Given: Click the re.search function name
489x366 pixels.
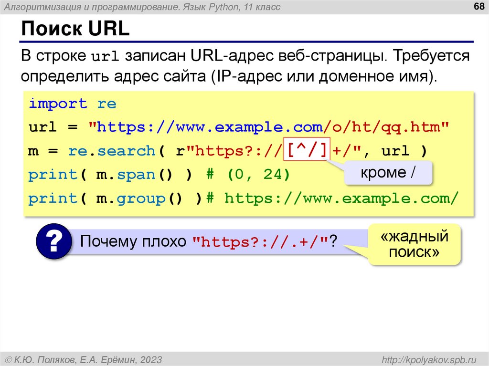Looking at the screenshot, I should click(111, 151).
